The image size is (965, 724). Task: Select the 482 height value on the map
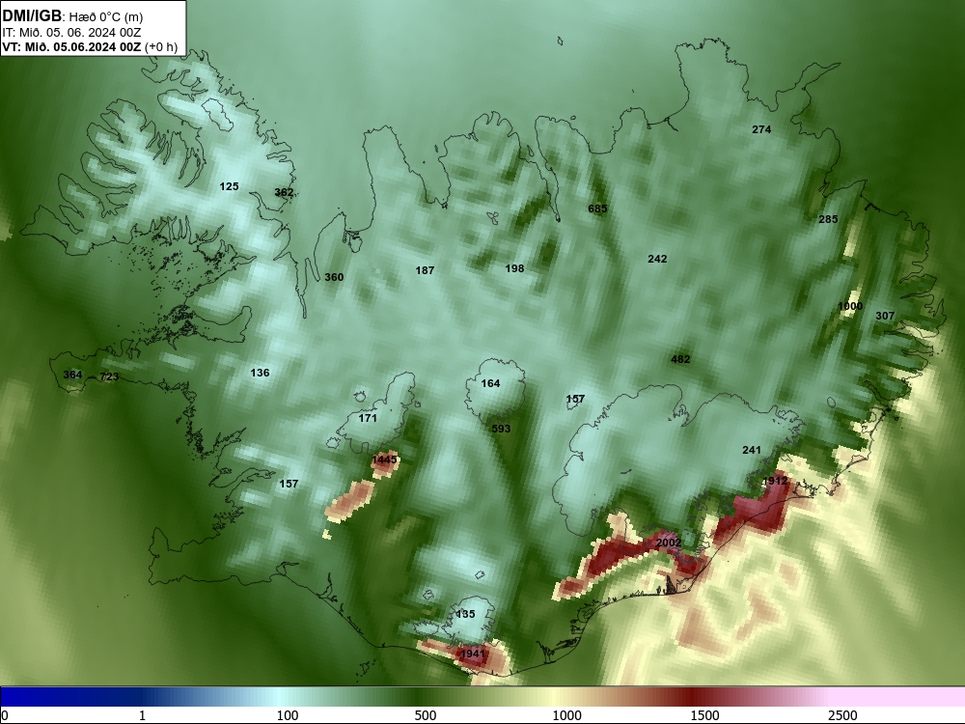click(x=680, y=359)
